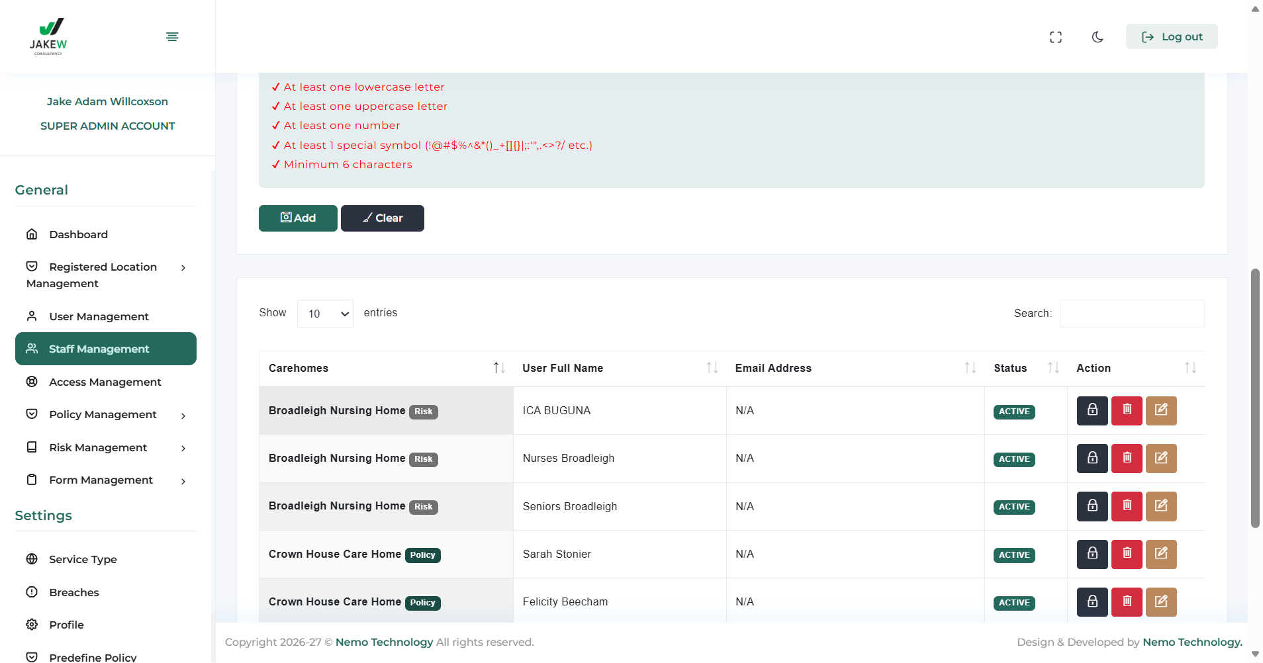Viewport: 1263px width, 663px height.
Task: Toggle sorting on the Status column
Action: (1052, 368)
